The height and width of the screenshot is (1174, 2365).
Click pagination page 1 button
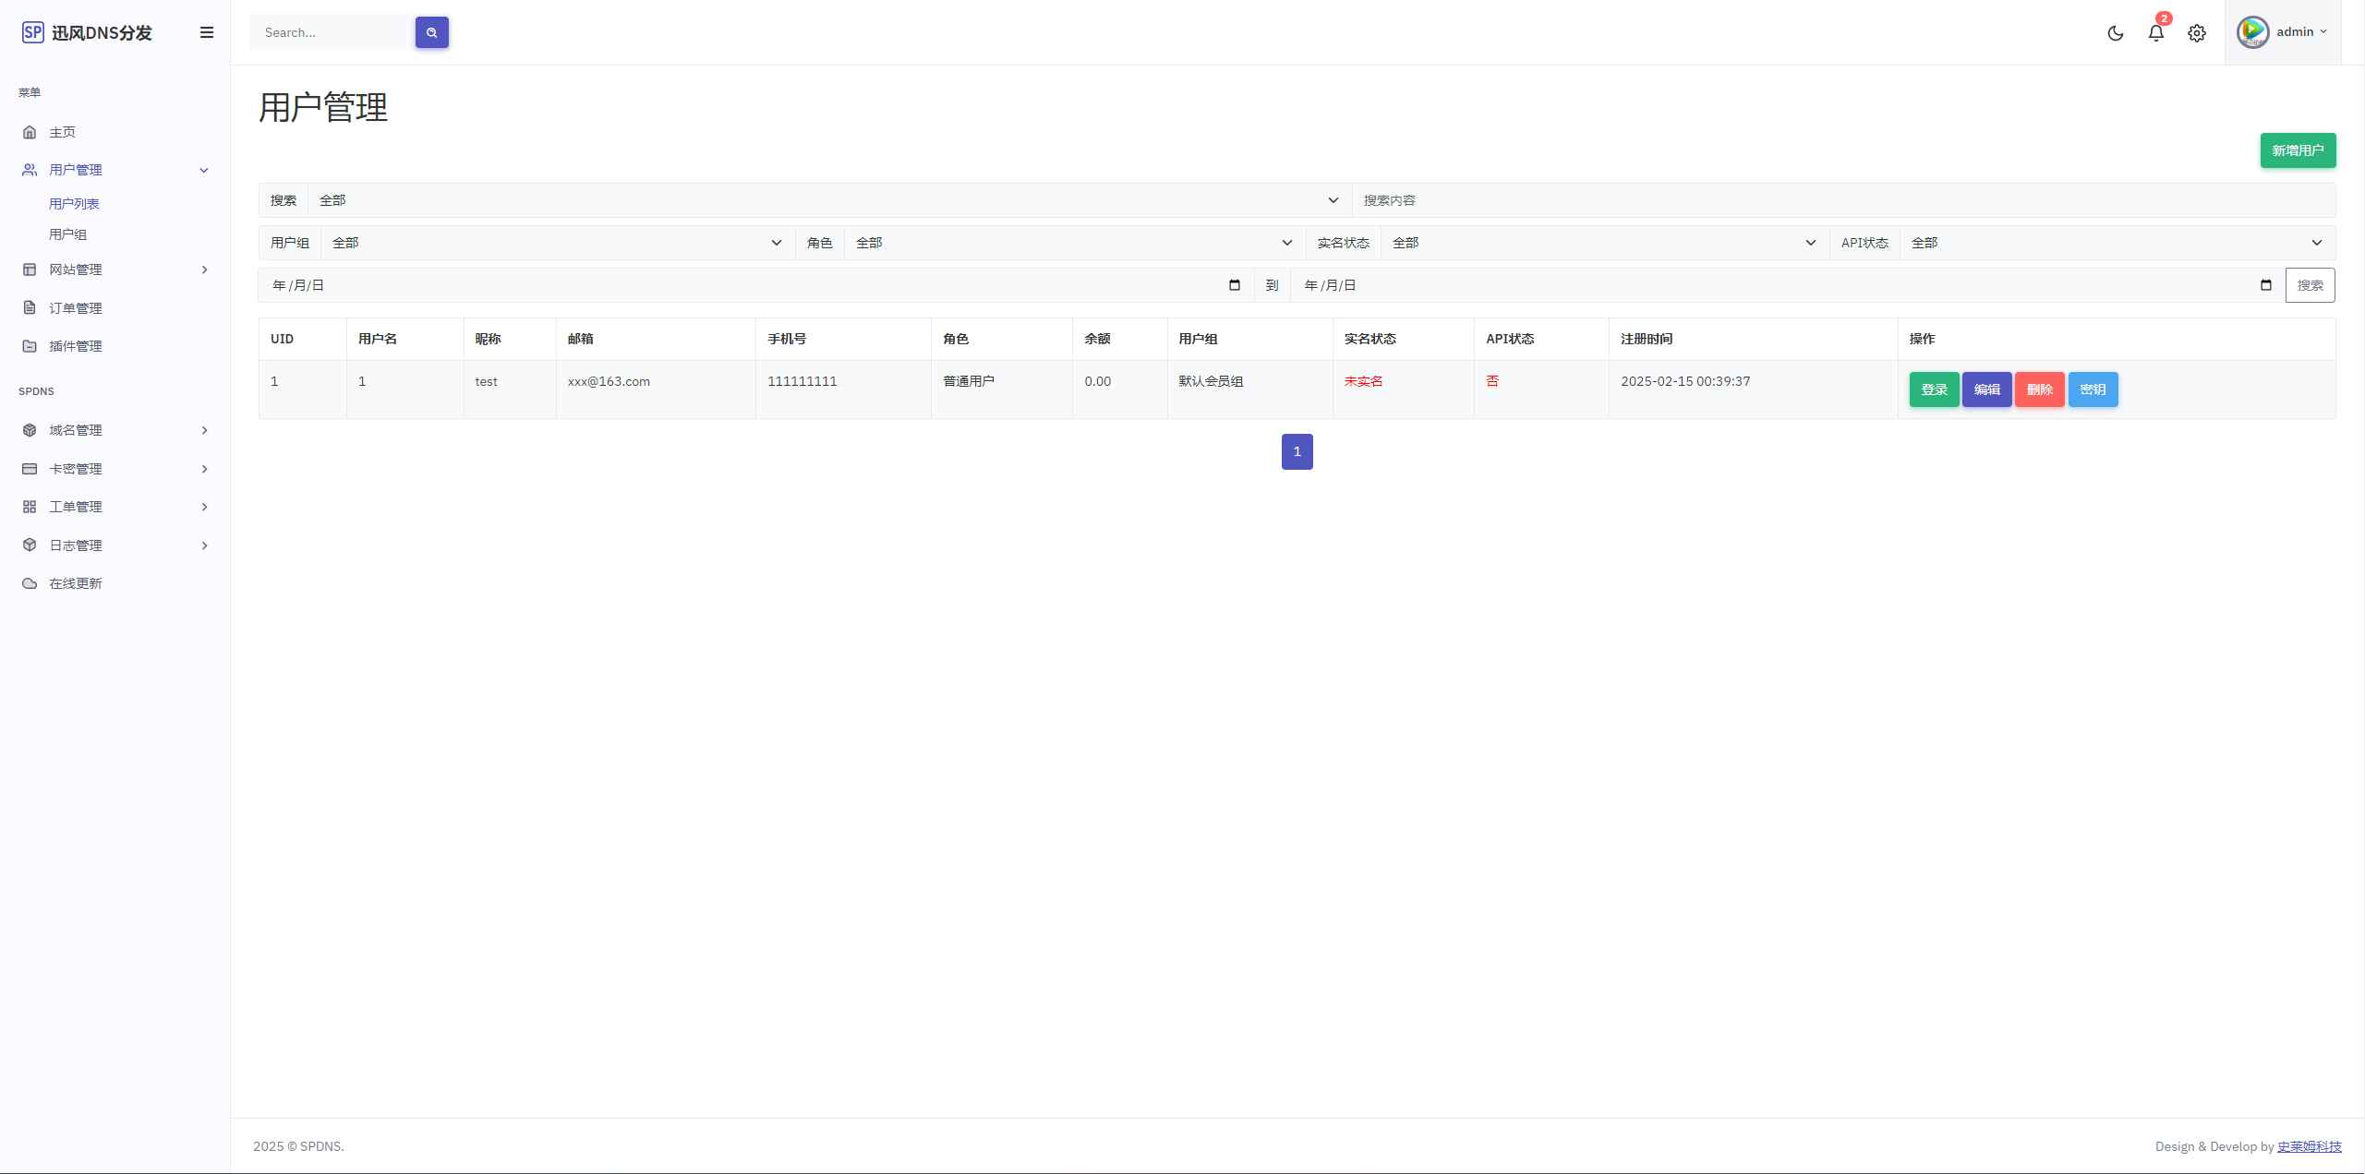pos(1296,450)
